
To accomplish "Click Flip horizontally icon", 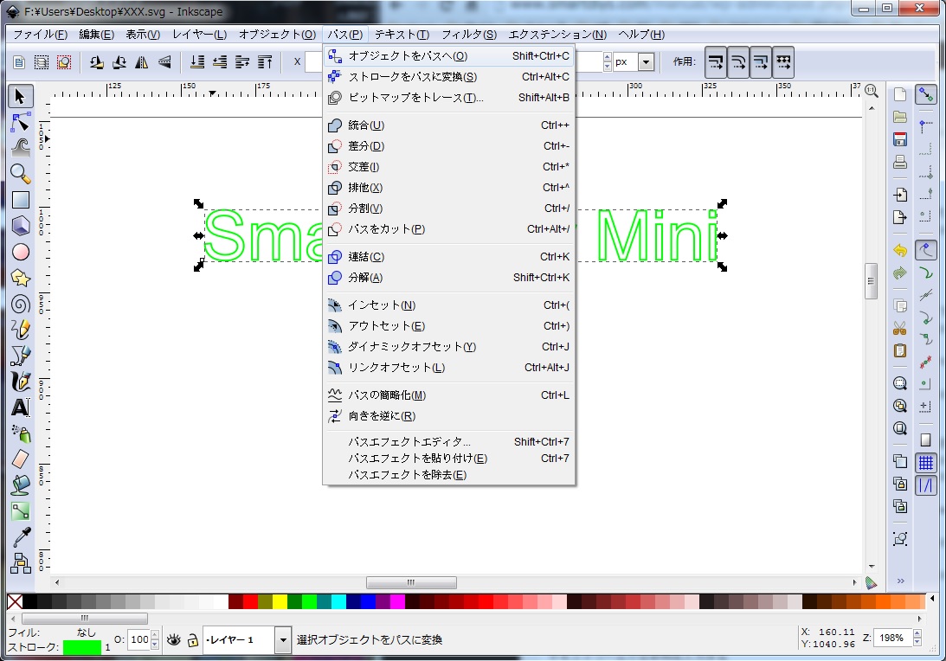I will (142, 62).
